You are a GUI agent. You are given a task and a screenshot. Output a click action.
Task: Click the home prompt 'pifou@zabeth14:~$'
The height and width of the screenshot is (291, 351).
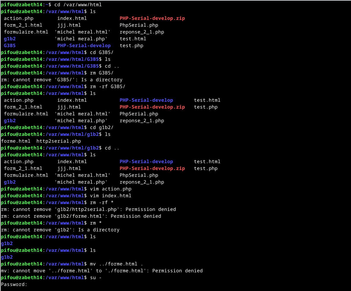26,5
